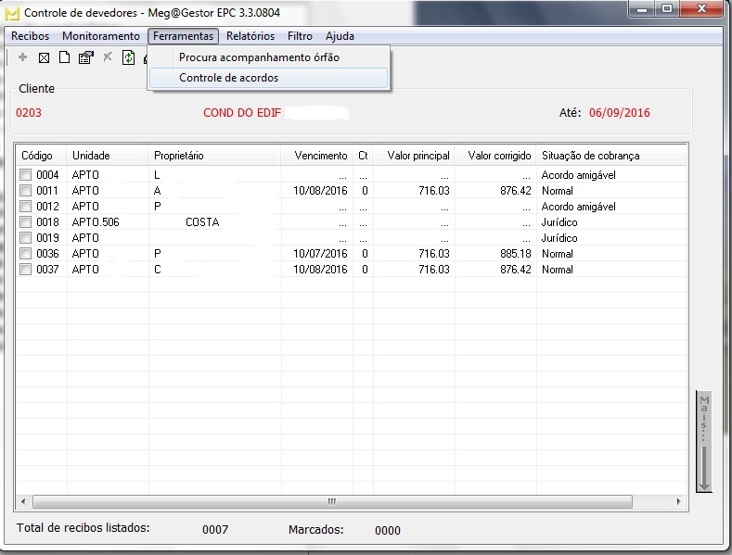Expand the "Mais..." vertical arrow panel
Viewport: 732px width, 555px height.
704,441
